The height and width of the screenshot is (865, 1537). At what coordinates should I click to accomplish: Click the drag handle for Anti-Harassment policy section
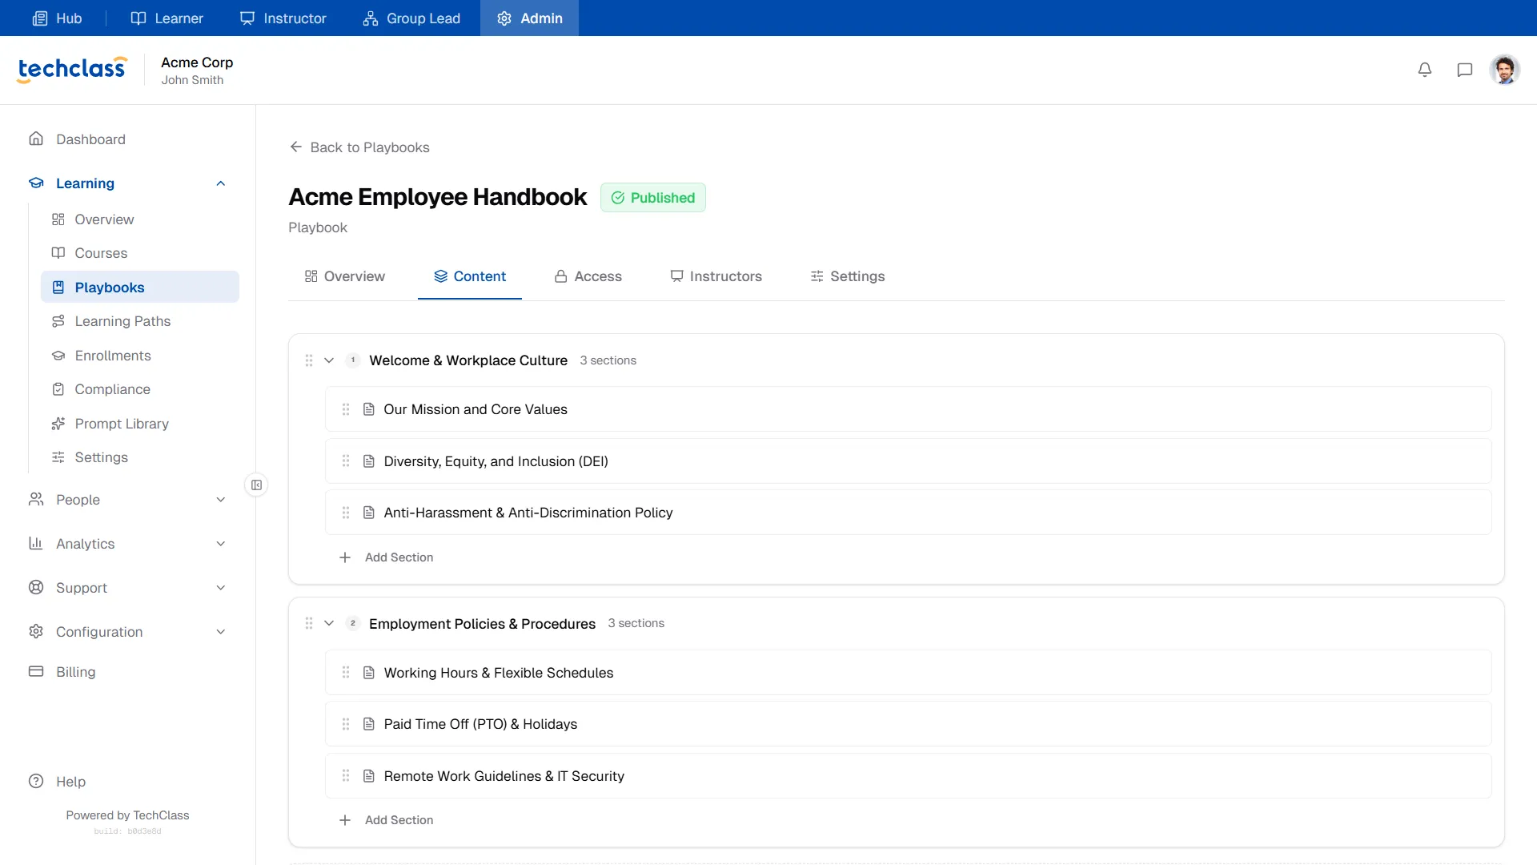346,513
